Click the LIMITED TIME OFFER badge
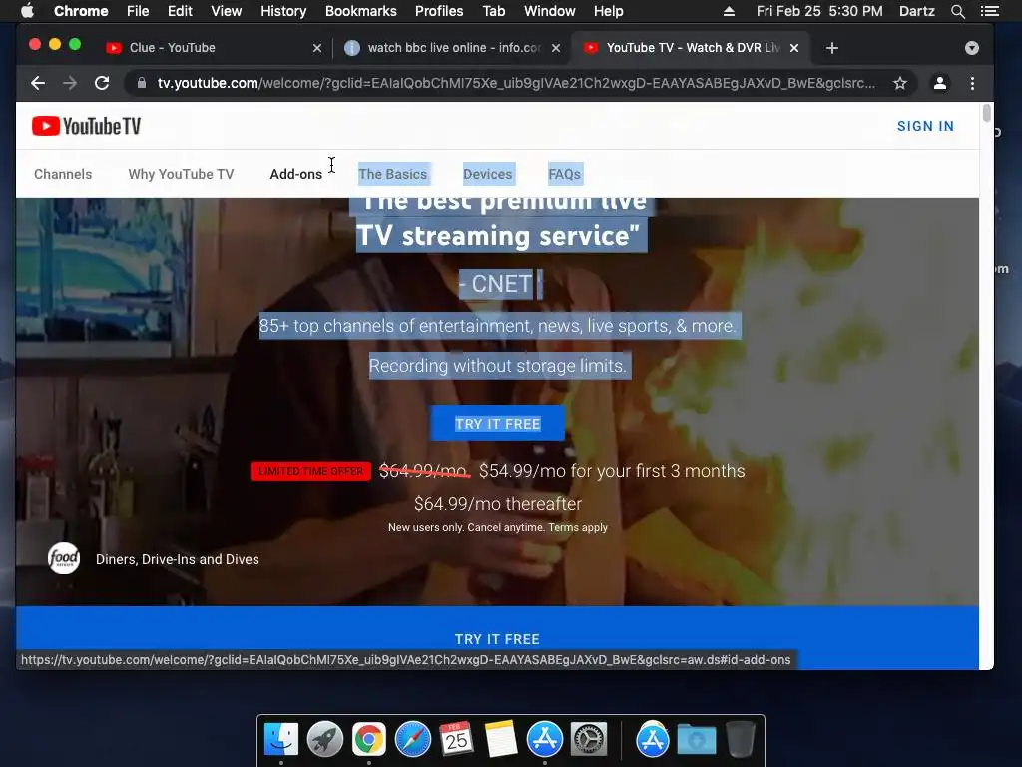The width and height of the screenshot is (1022, 767). [x=311, y=471]
